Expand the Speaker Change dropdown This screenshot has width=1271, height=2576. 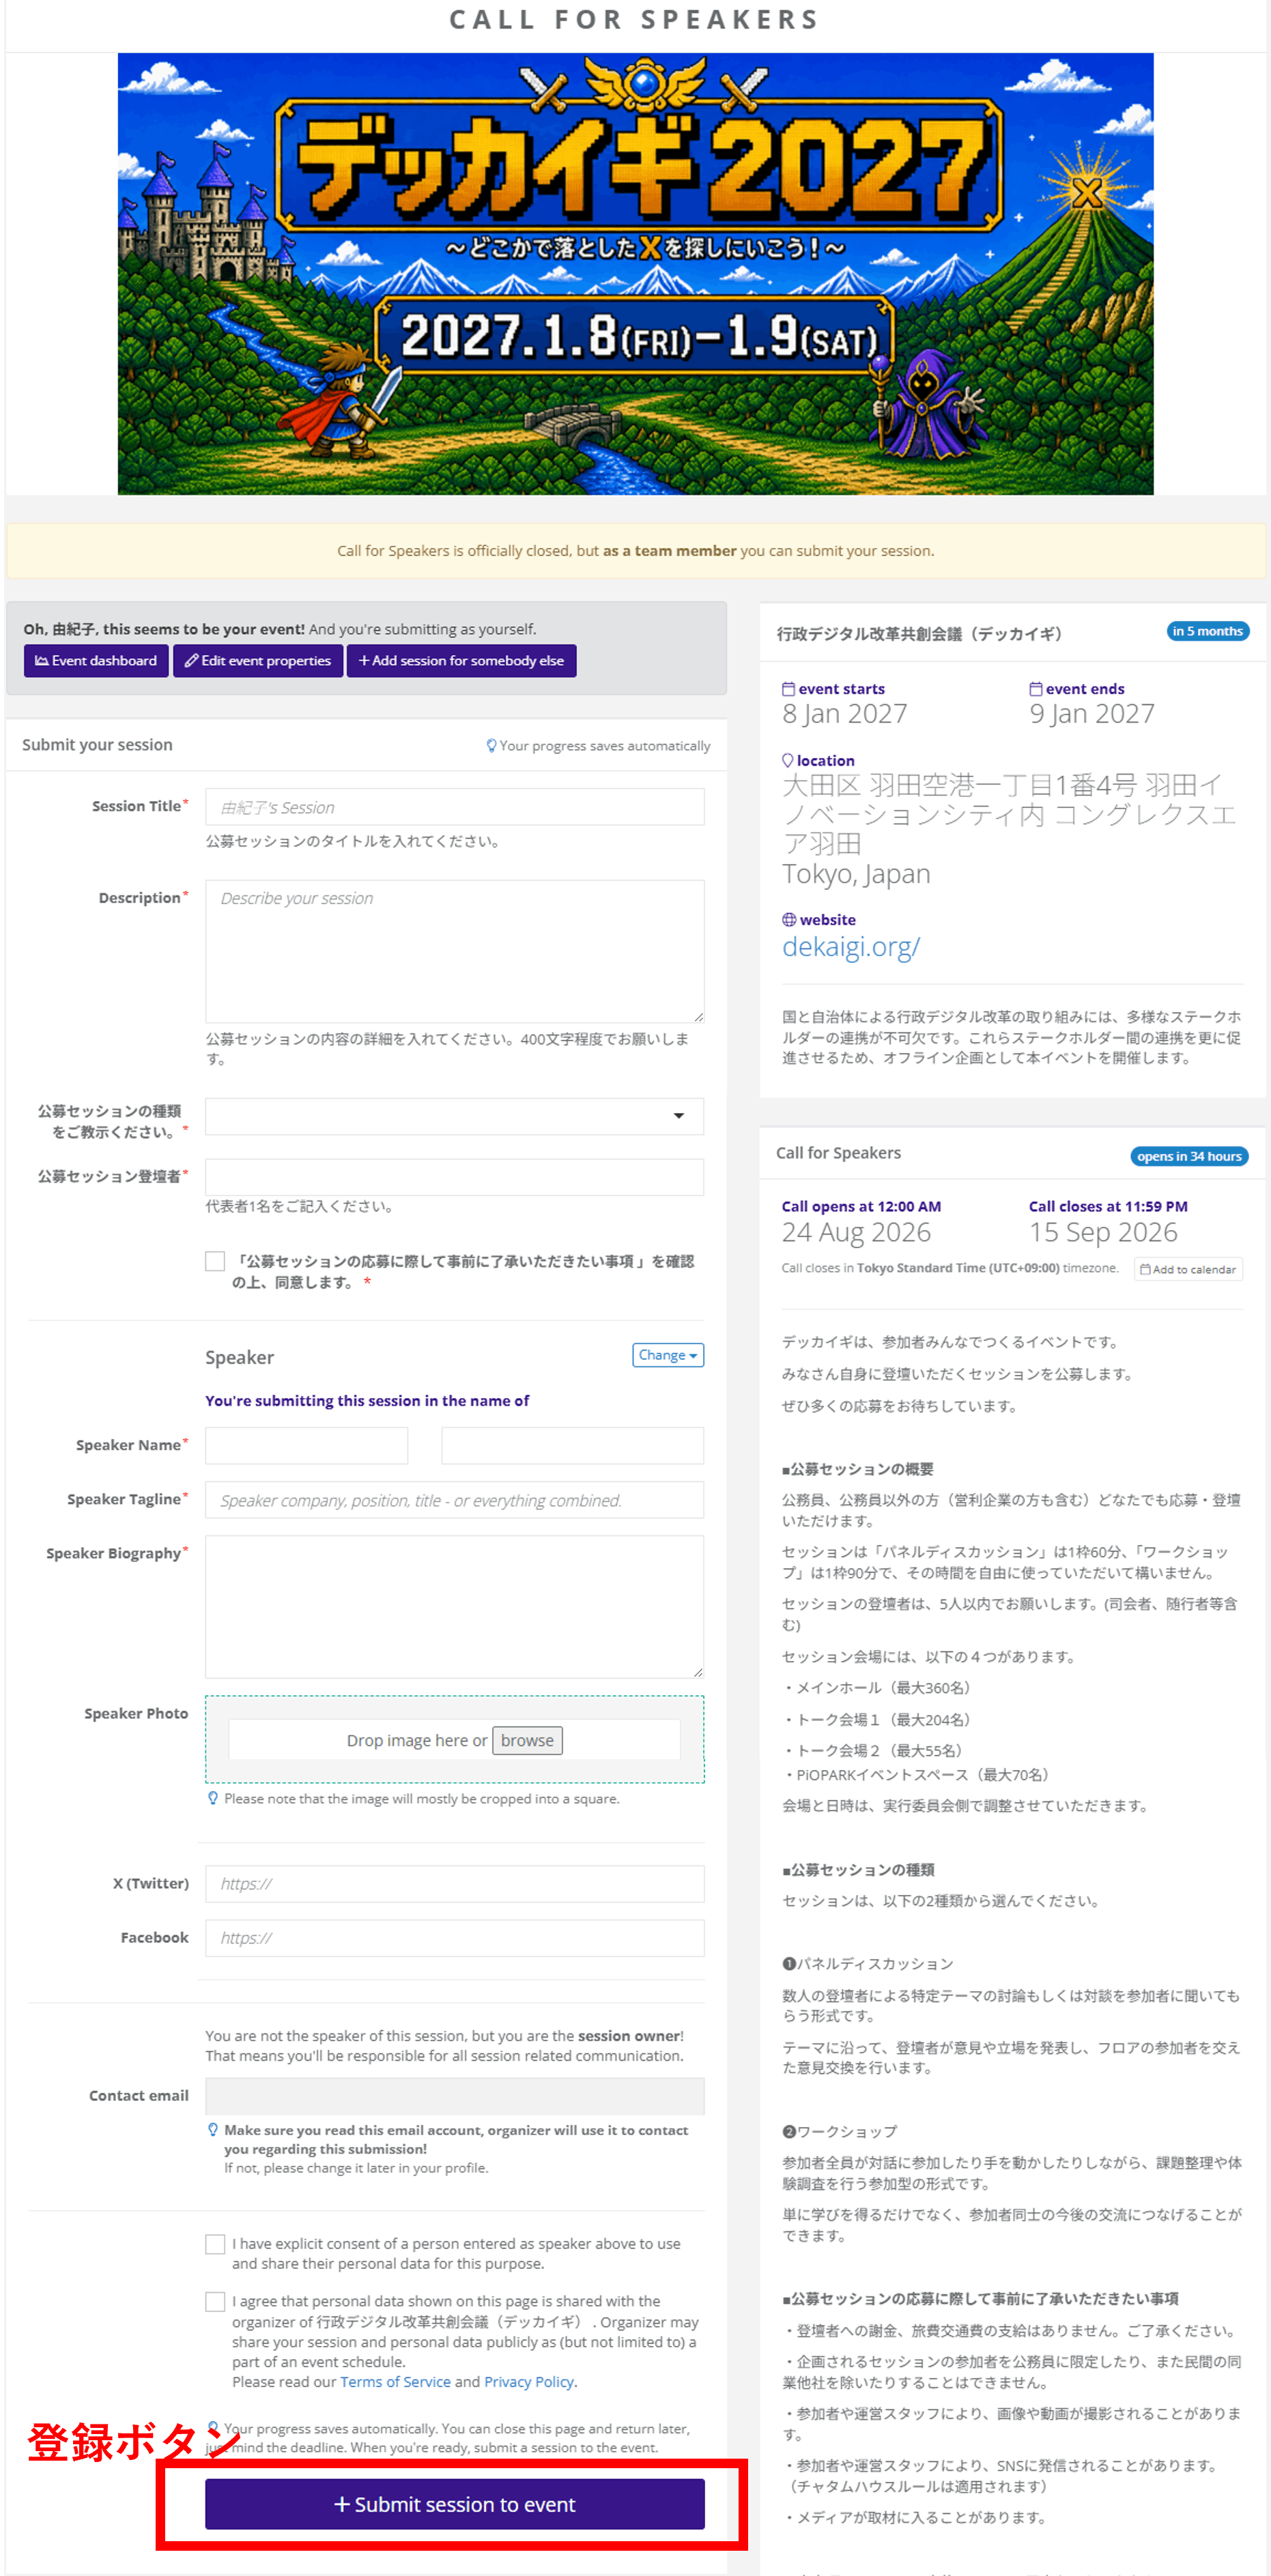pos(668,1355)
